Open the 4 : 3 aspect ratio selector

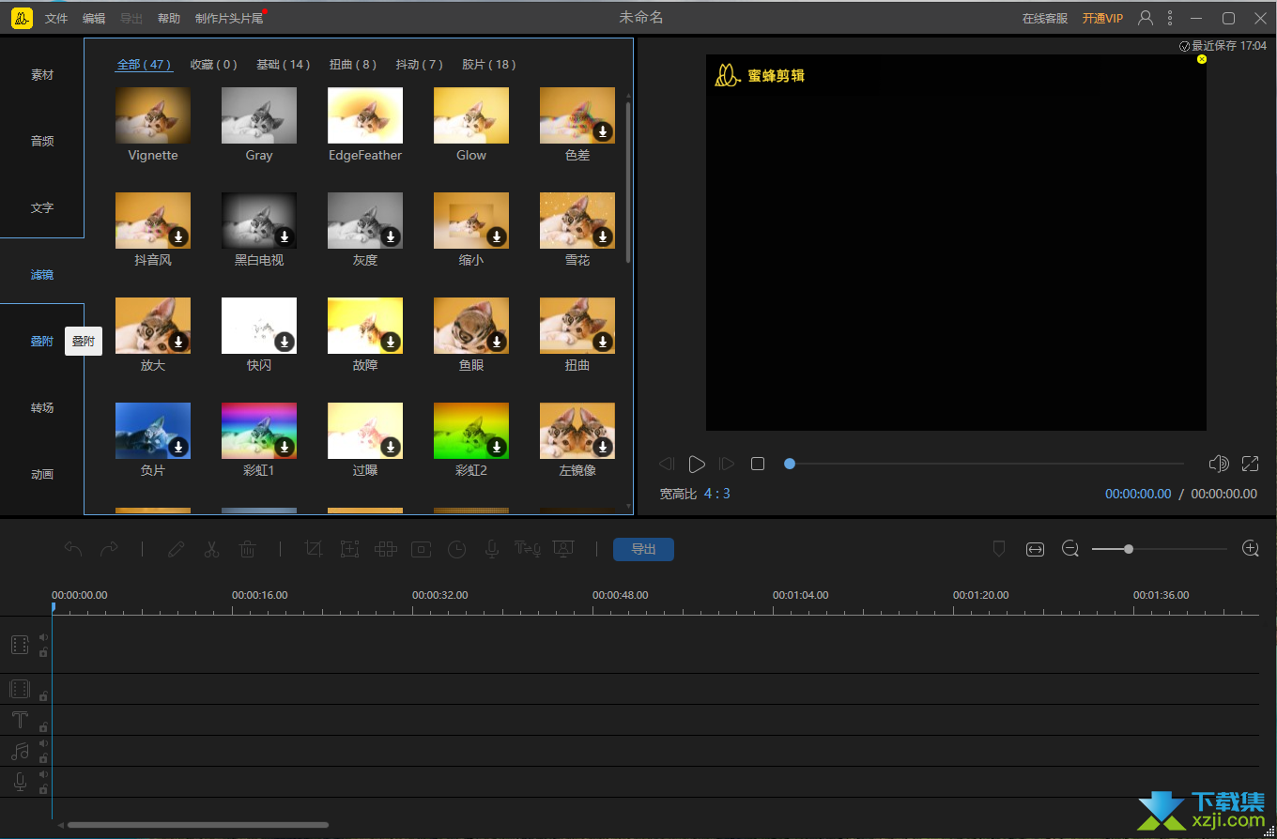click(717, 494)
